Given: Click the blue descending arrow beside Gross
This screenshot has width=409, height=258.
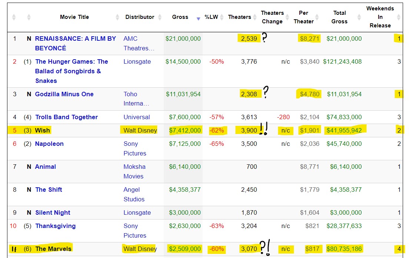Looking at the screenshot, I should point(199,18).
